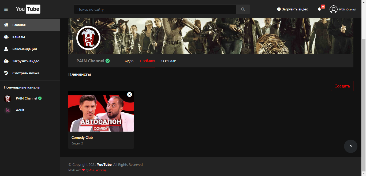The image size is (366, 176).
Task: Click the Популярные каналы heading
Action: pyautogui.click(x=22, y=87)
